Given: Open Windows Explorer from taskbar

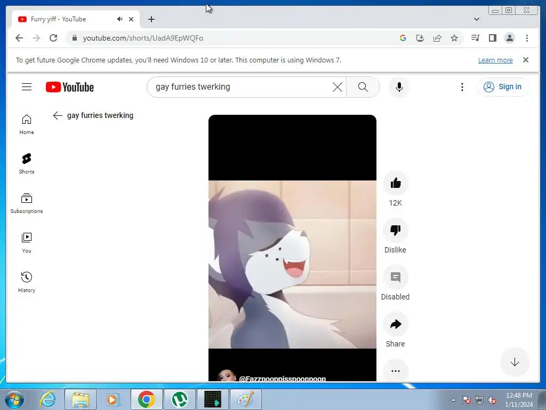Looking at the screenshot, I should tap(81, 399).
